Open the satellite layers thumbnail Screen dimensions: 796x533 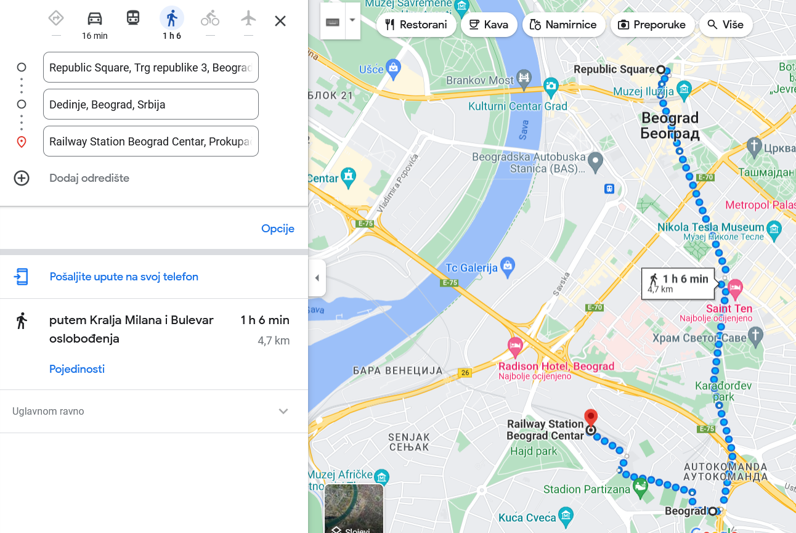point(354,509)
